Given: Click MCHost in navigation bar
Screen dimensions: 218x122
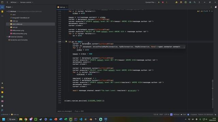Looking at the screenshot, I should coord(5,115).
